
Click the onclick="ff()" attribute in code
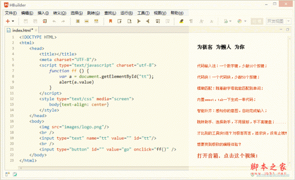coord(151,150)
